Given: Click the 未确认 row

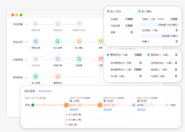Looking at the screenshot, I should point(160,41).
